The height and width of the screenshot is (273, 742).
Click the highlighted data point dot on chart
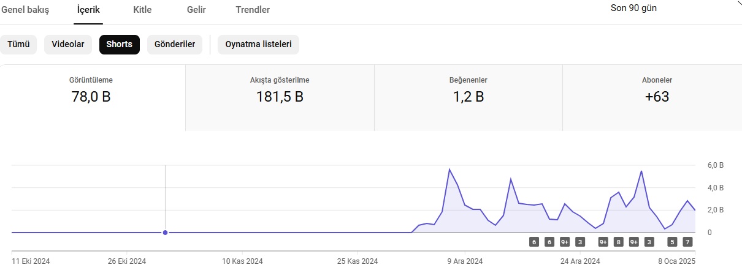tap(165, 233)
